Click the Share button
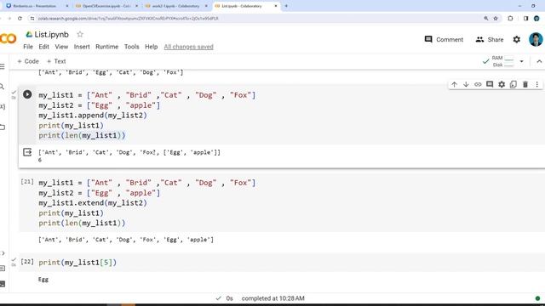The width and height of the screenshot is (545, 306). (490, 40)
